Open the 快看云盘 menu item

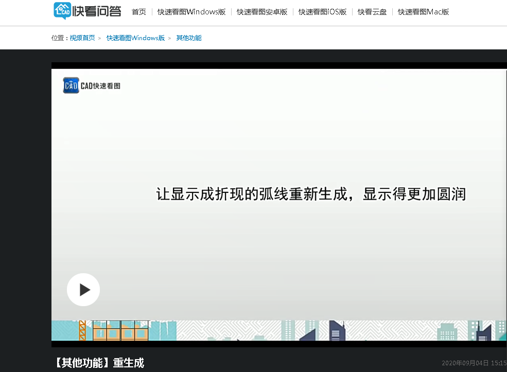tap(372, 12)
